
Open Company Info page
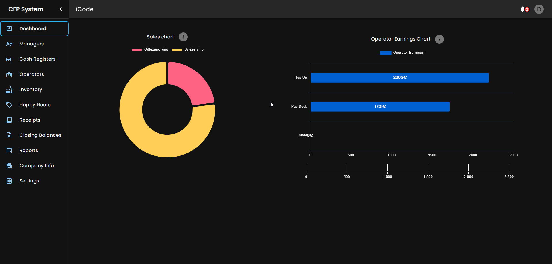(x=34, y=165)
